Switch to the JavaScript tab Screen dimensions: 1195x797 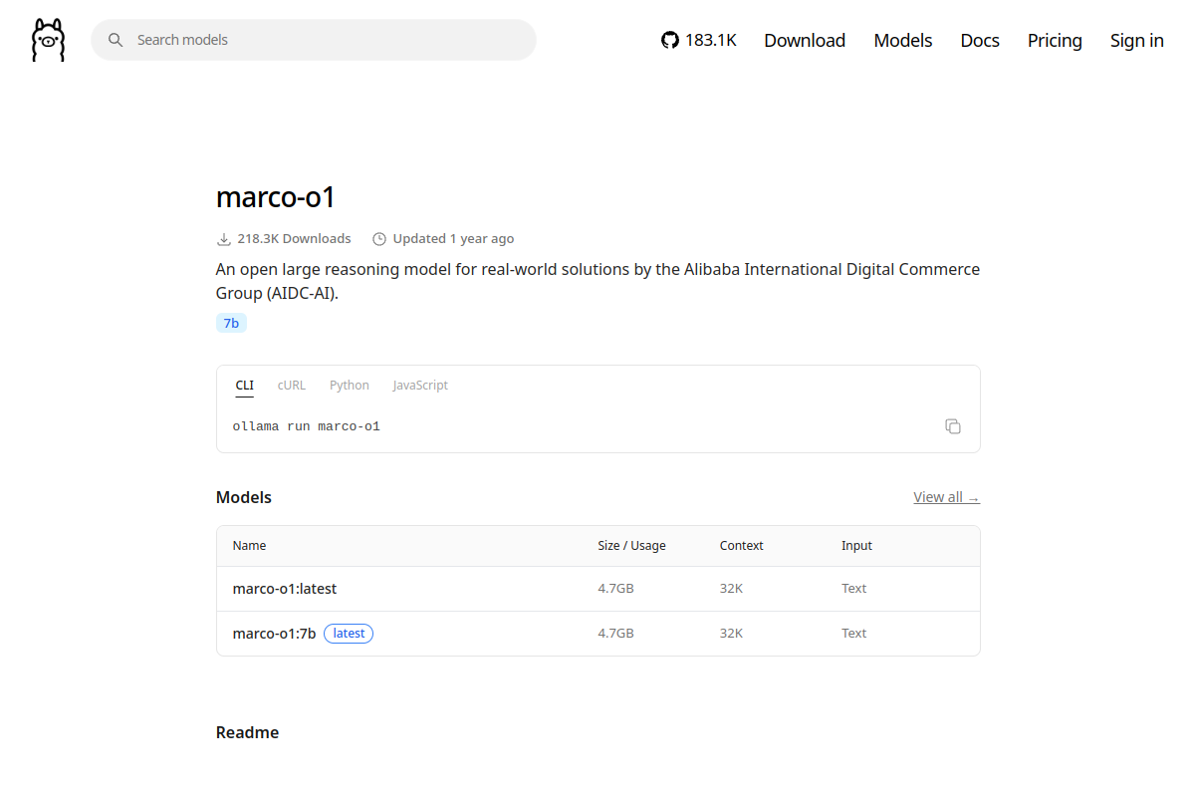click(420, 386)
